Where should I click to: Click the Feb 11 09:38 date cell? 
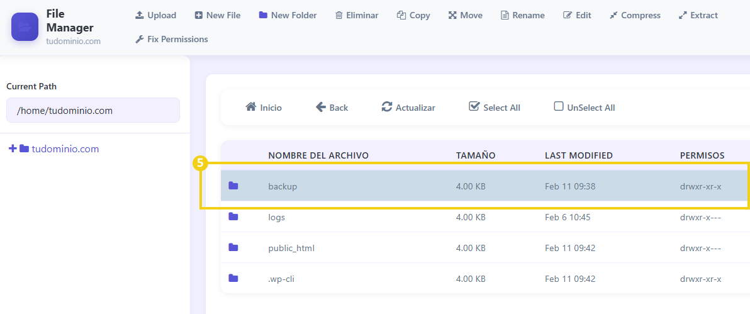[x=570, y=186]
